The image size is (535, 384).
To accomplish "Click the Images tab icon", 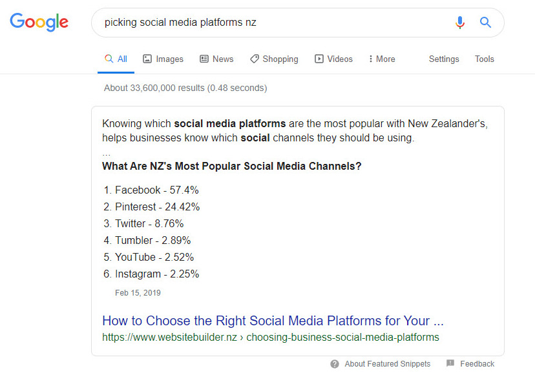I will 147,59.
